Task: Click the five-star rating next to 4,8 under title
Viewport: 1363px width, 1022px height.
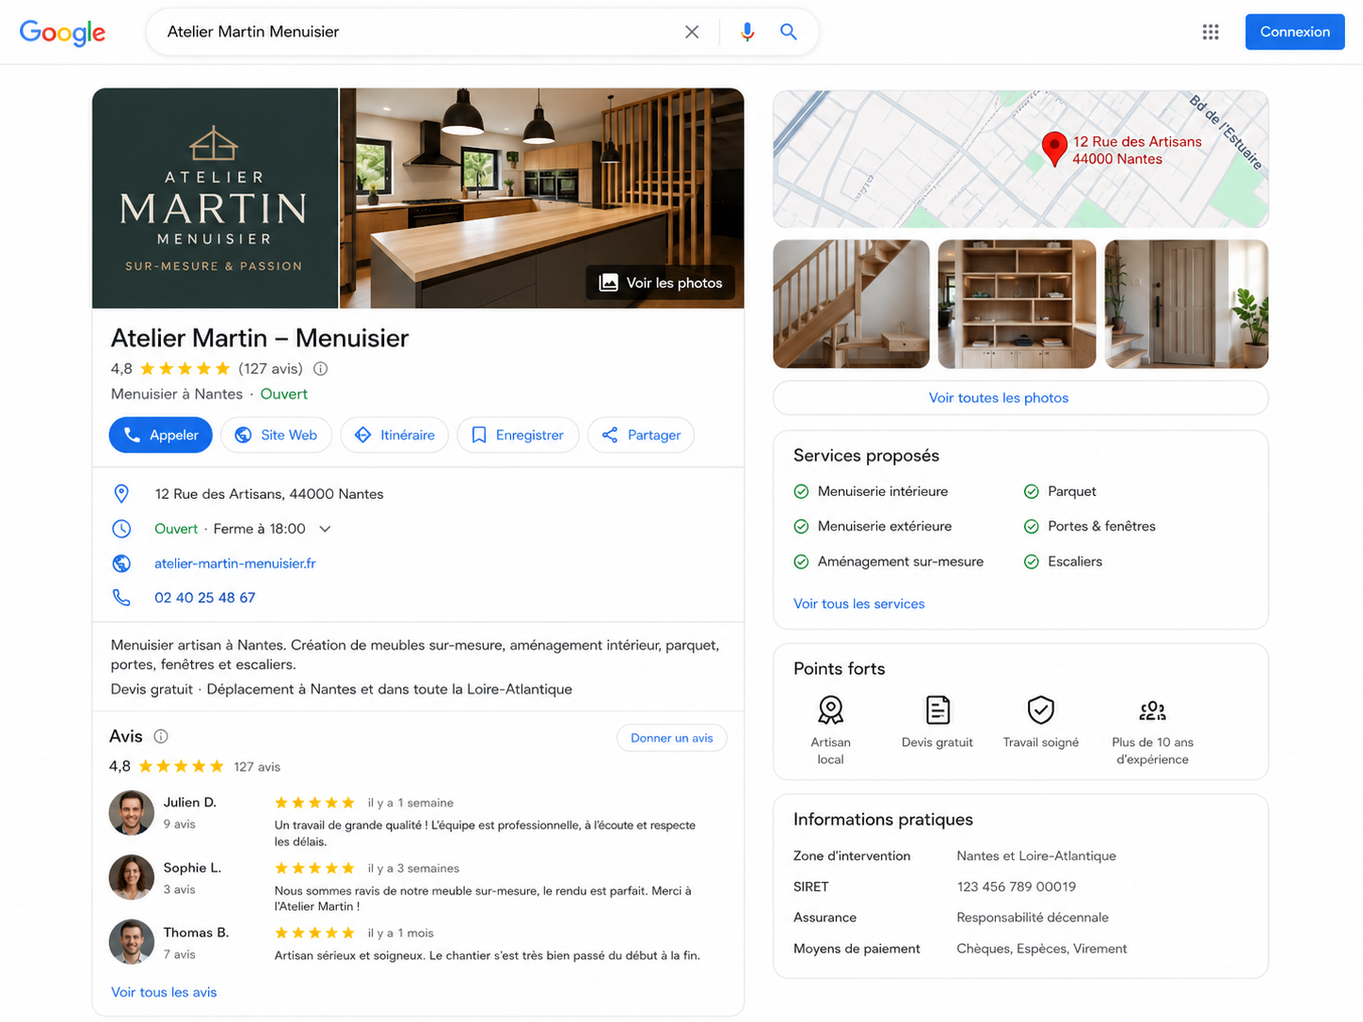Action: (184, 369)
